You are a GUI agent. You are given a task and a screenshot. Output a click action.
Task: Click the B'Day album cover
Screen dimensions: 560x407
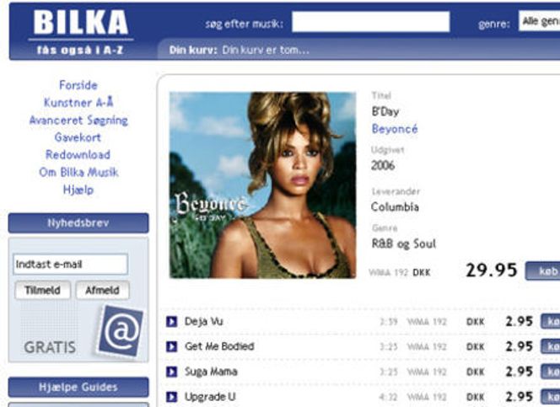262,185
